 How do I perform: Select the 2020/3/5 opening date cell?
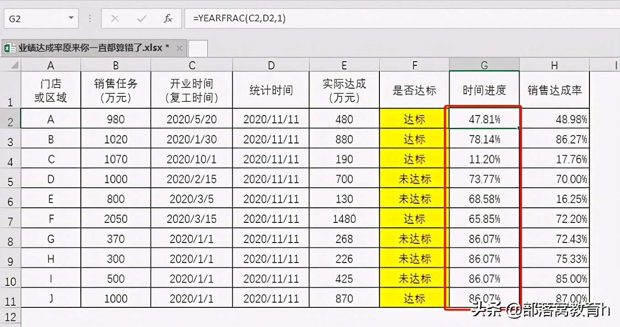[x=192, y=199]
